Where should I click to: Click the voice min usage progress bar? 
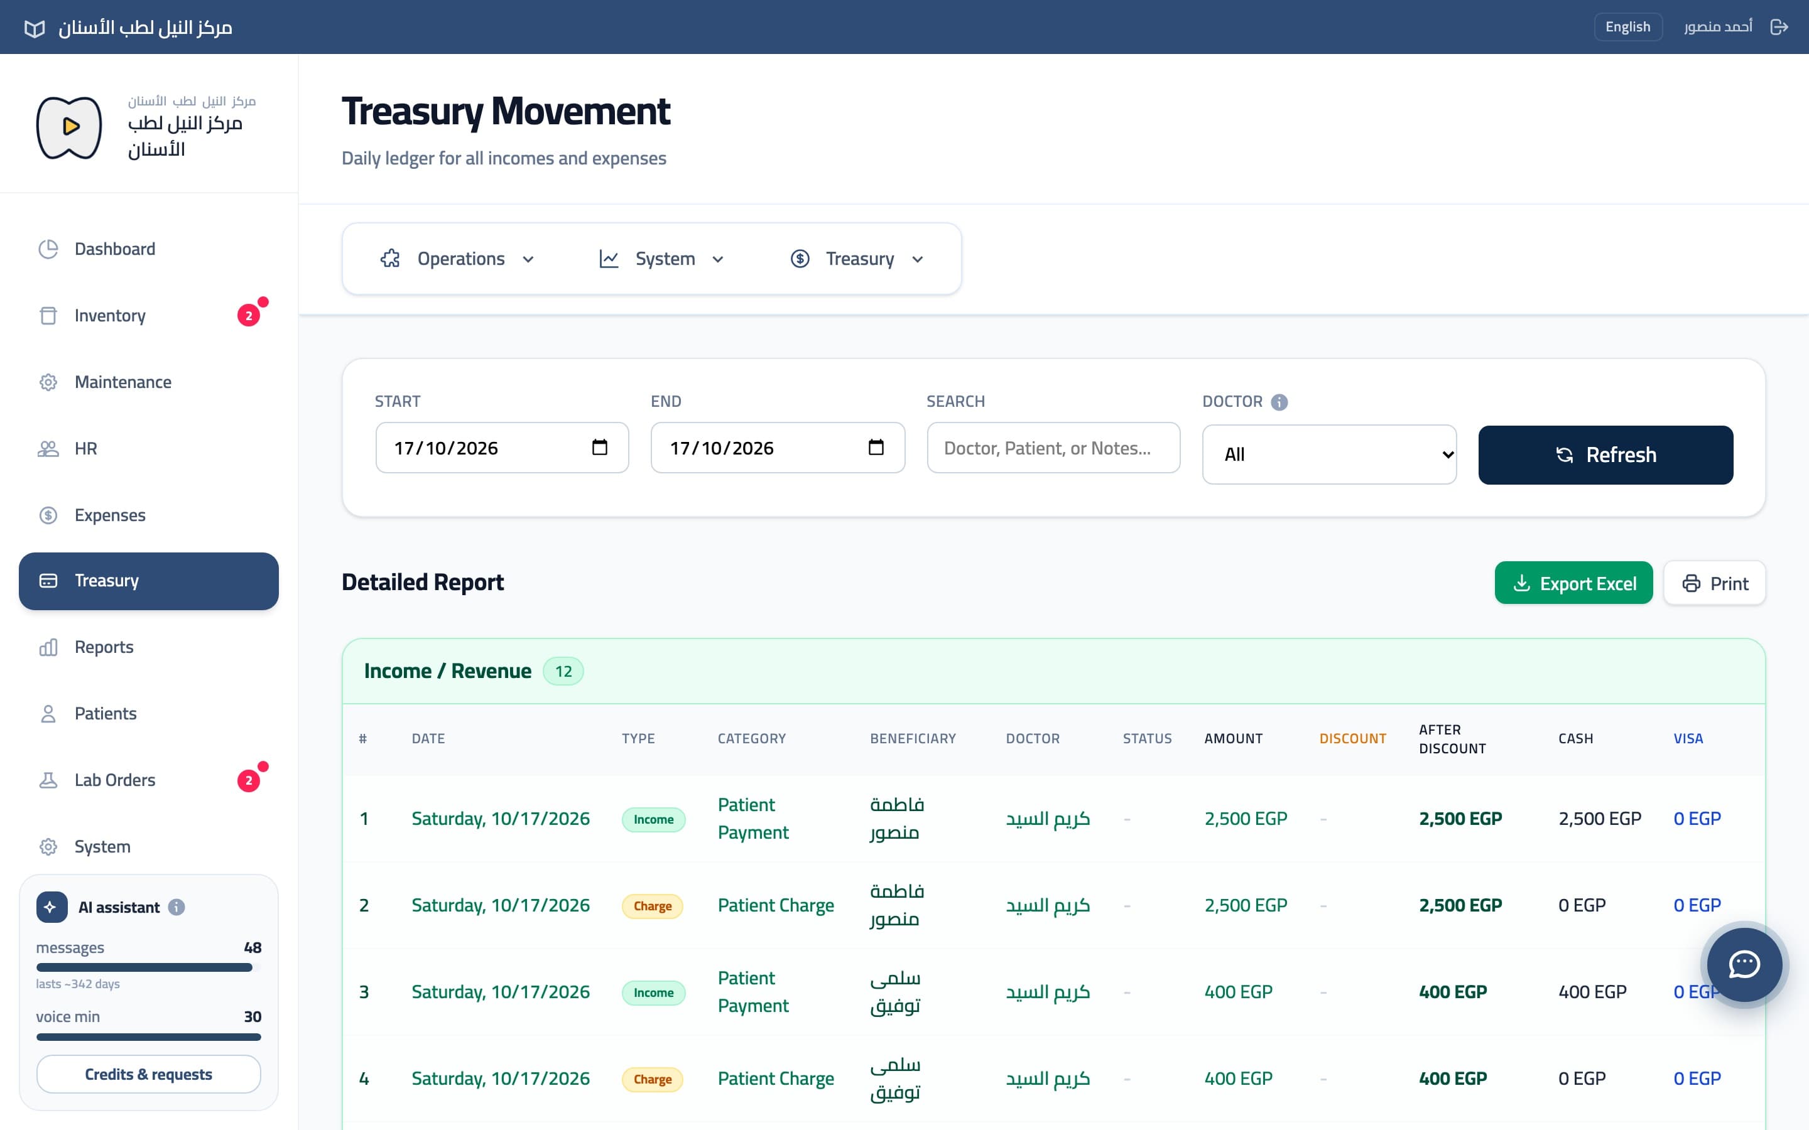pyautogui.click(x=149, y=1036)
